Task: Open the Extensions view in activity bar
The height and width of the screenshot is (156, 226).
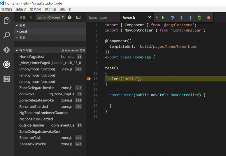Action: coord(6,79)
